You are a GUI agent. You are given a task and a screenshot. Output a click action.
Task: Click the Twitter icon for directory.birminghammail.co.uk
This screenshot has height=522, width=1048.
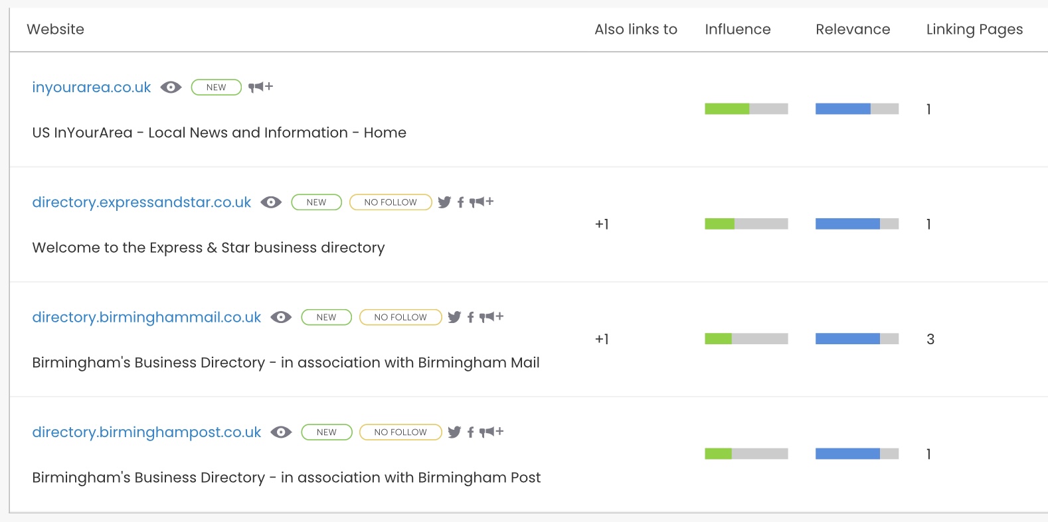click(x=454, y=317)
